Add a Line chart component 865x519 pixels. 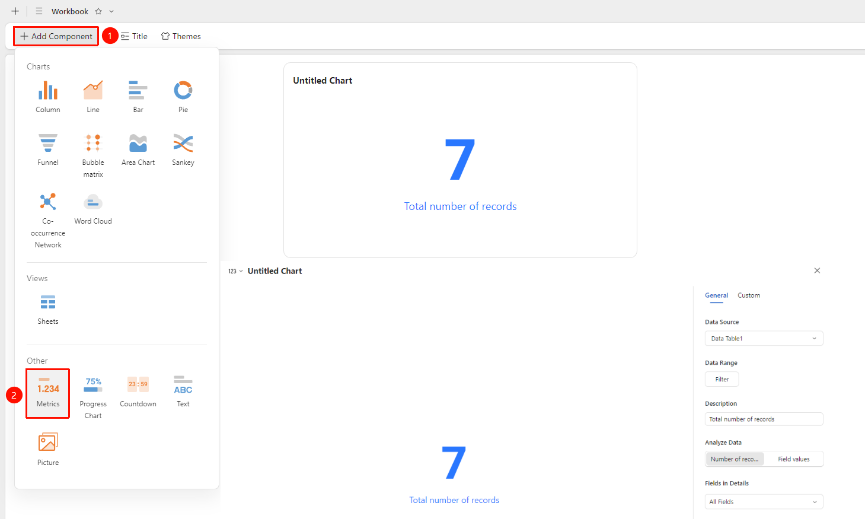93,97
